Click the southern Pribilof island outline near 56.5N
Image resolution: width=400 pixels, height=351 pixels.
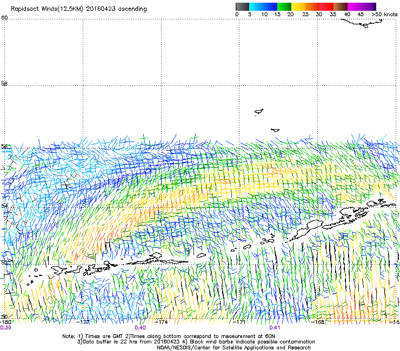click(x=275, y=130)
